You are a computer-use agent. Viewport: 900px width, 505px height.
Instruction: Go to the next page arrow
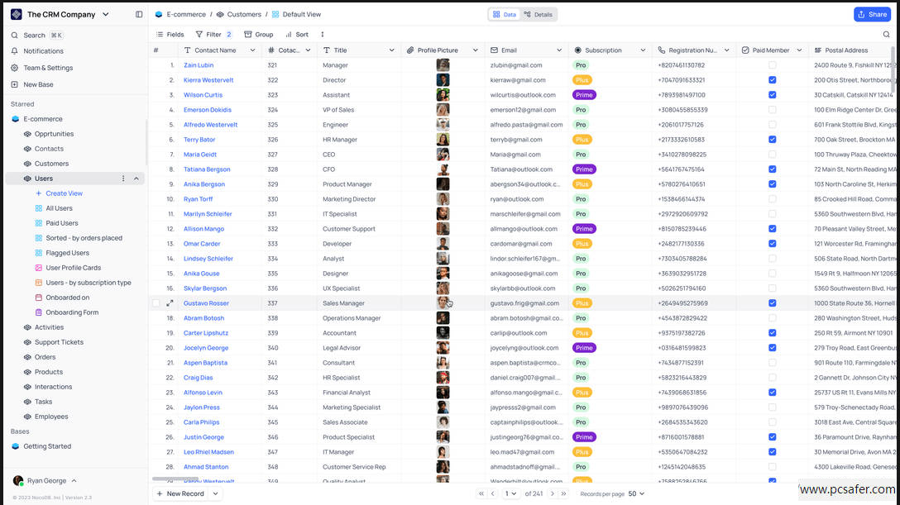point(553,493)
